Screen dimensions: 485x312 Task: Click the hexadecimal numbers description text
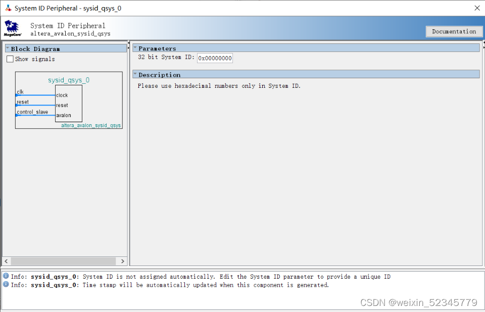click(219, 86)
